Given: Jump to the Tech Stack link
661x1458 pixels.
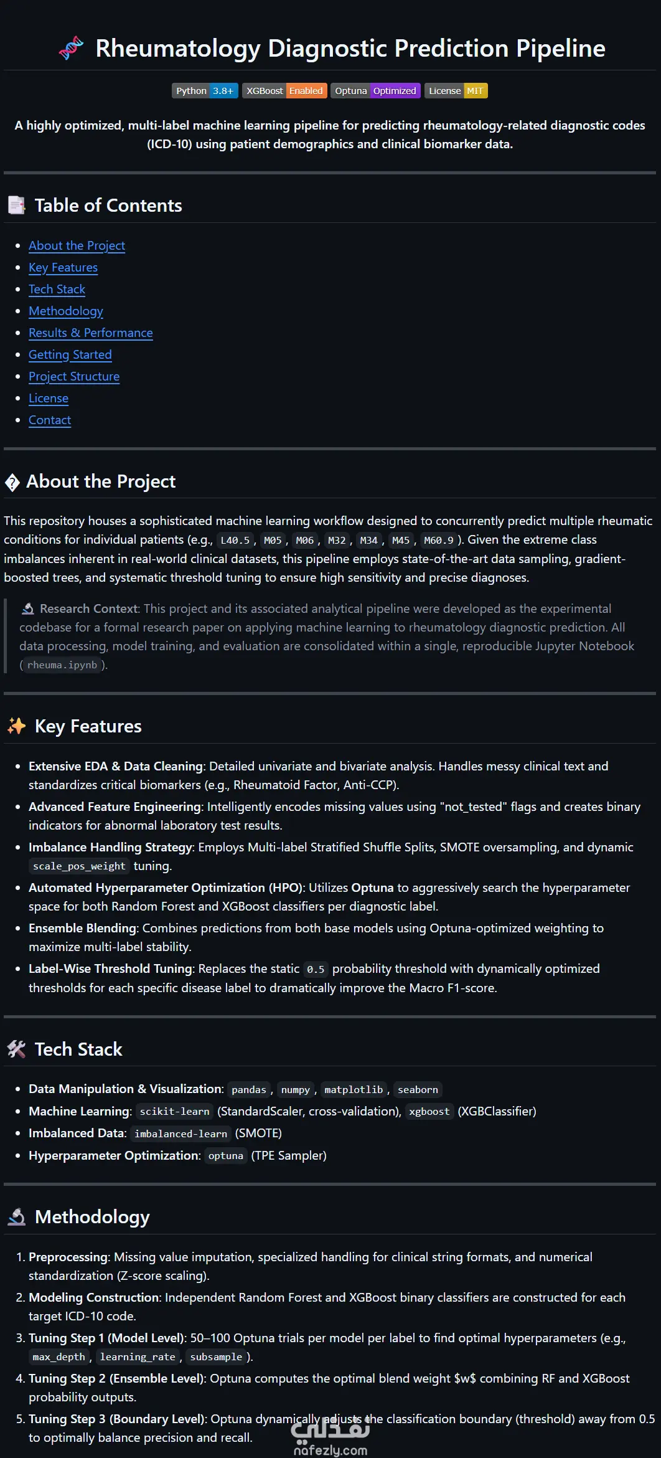Looking at the screenshot, I should (57, 290).
